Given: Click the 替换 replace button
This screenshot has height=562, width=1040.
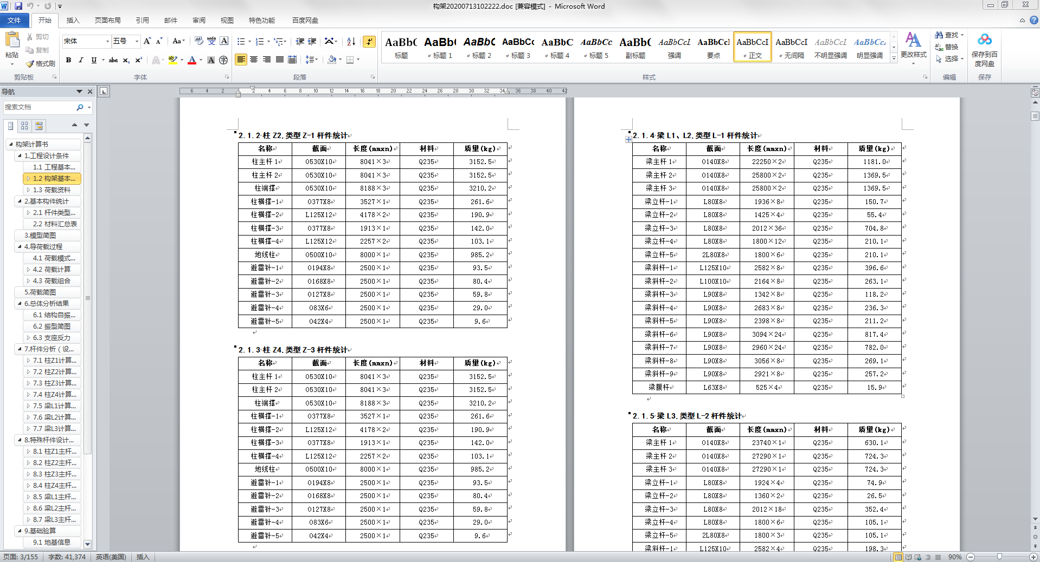Looking at the screenshot, I should pos(947,47).
